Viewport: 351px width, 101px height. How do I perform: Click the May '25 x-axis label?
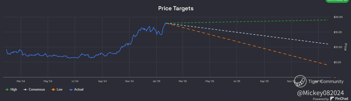pyautogui.click(x=210, y=81)
